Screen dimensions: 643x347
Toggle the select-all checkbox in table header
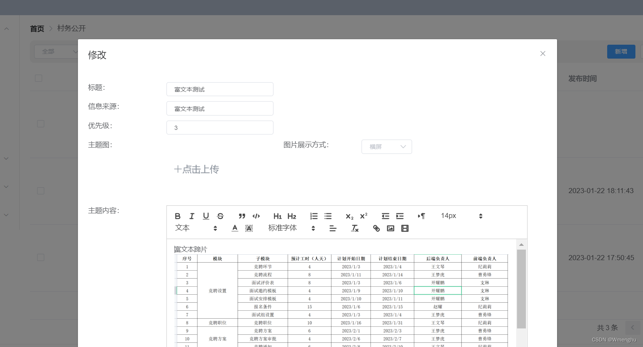tap(38, 78)
